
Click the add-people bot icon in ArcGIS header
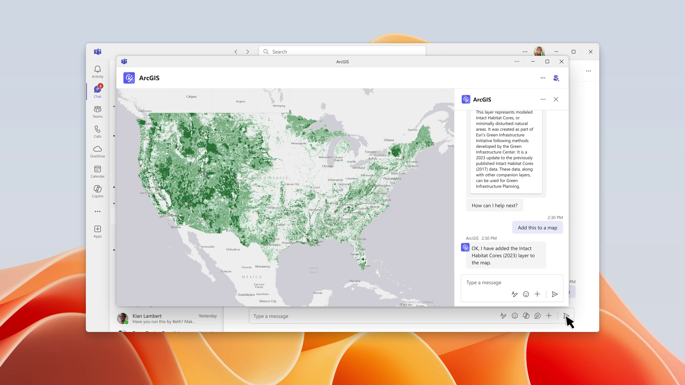point(556,78)
